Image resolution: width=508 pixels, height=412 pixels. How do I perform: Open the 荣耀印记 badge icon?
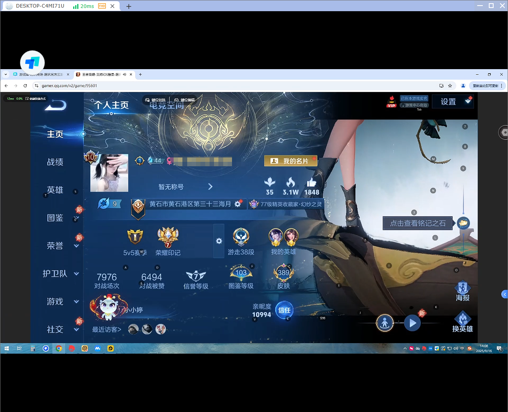[168, 237]
